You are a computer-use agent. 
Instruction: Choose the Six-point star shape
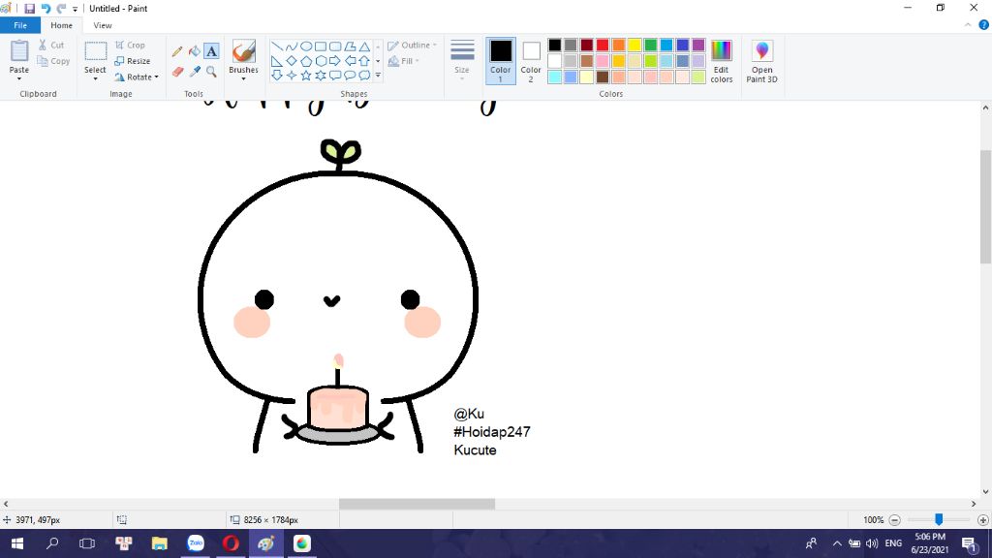tap(320, 76)
